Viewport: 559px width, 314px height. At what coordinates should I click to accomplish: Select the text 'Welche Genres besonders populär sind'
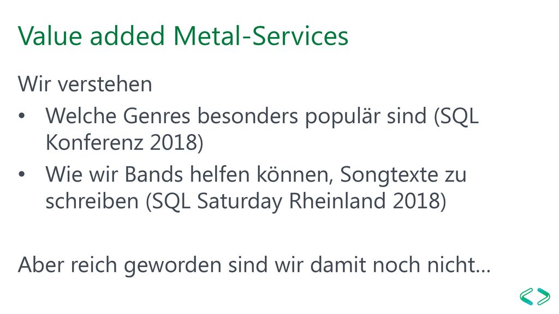point(236,117)
